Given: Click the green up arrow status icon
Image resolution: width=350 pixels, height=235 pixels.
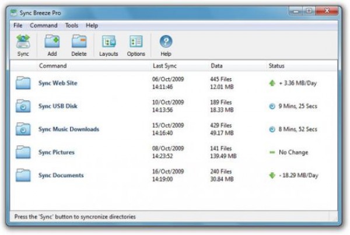Looking at the screenshot, I should (x=272, y=83).
